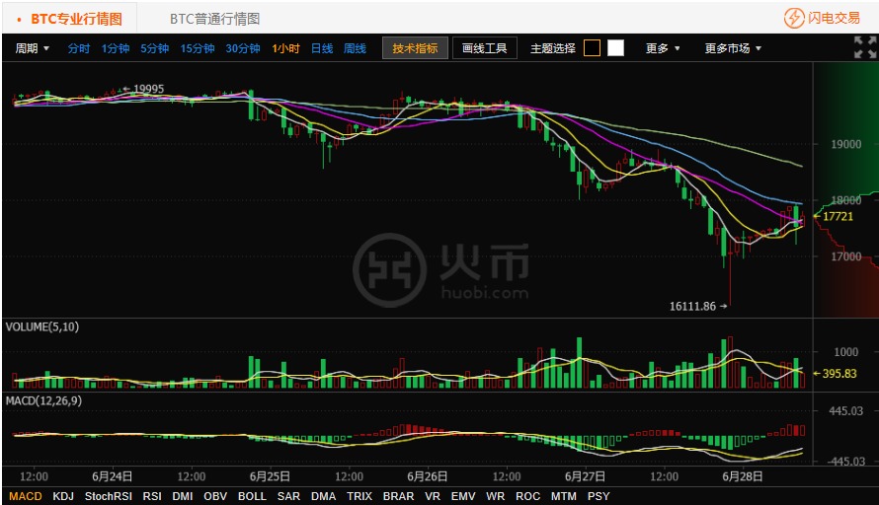The height and width of the screenshot is (505, 879).
Task: Click the 395.83 volume value
Action: [839, 374]
